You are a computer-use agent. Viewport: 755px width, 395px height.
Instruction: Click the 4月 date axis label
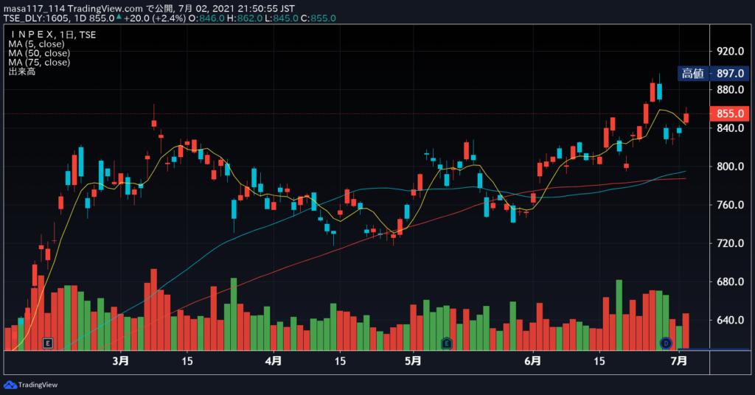pos(274,361)
